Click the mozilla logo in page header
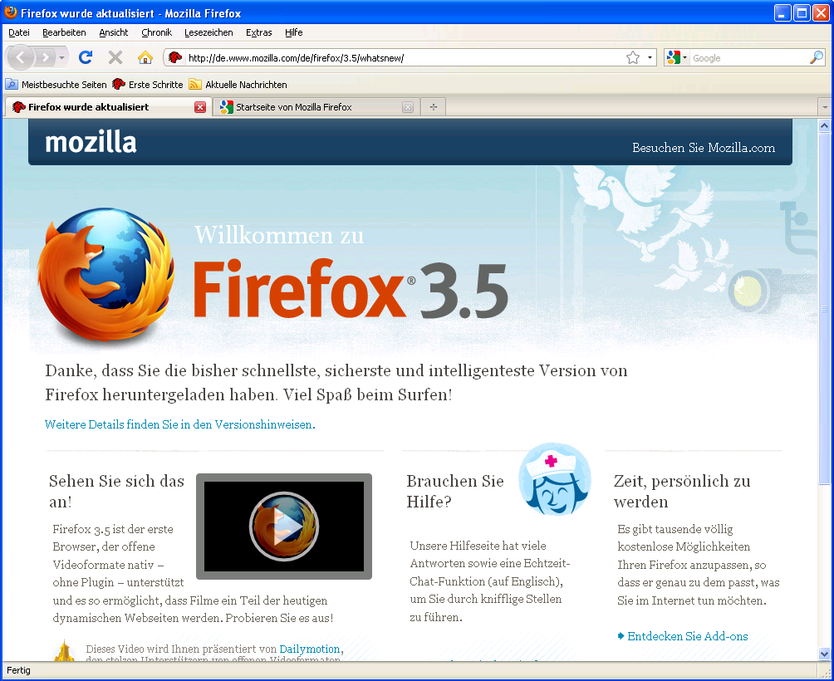This screenshot has width=834, height=681. tap(91, 143)
